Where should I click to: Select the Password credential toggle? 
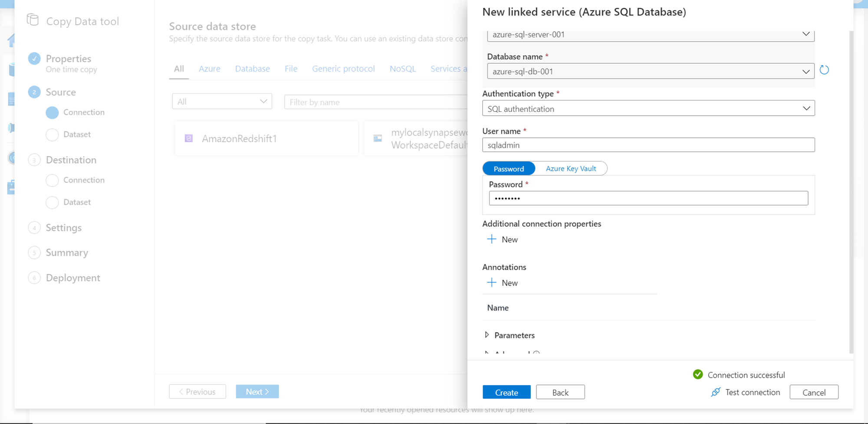(509, 169)
